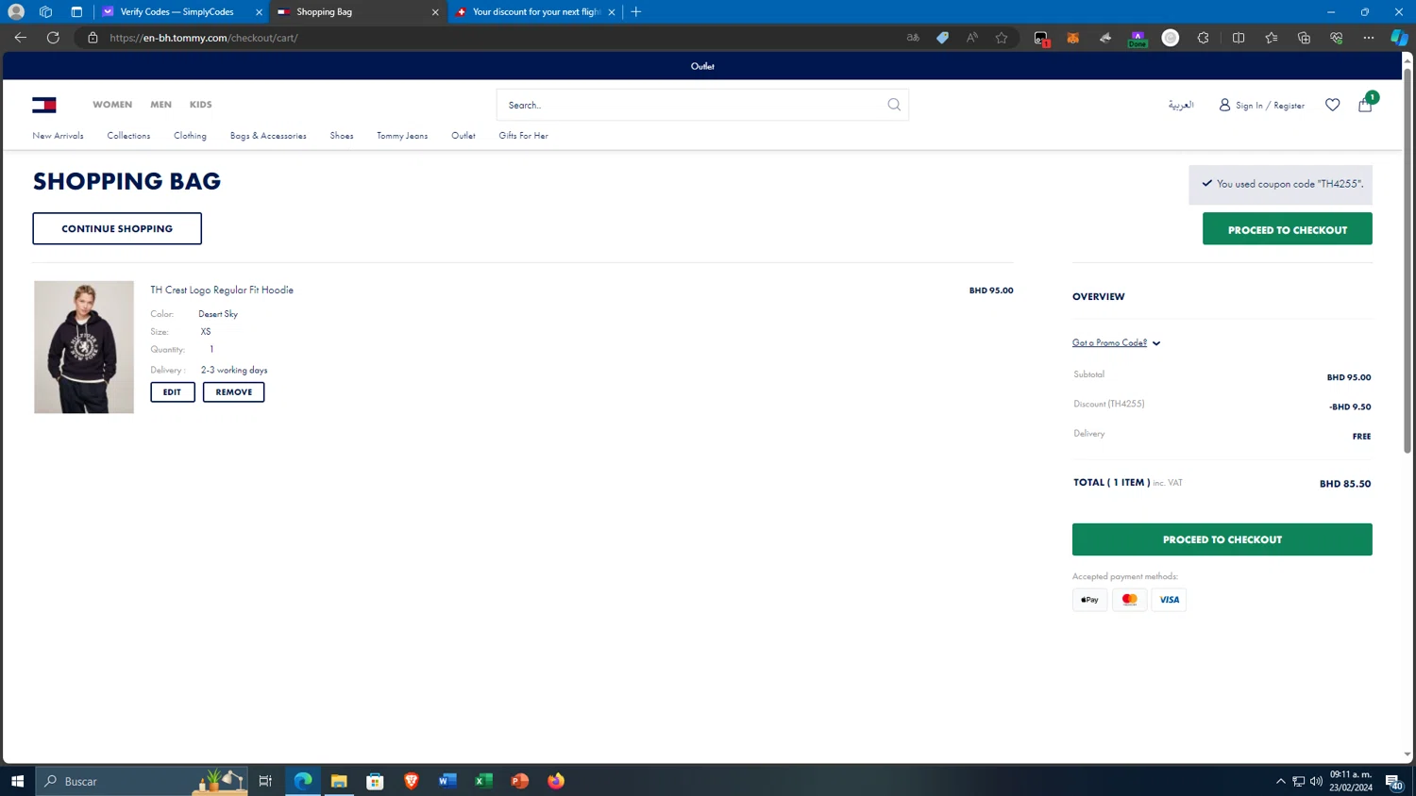
Task: Launch Brave browser from taskbar
Action: 412,781
